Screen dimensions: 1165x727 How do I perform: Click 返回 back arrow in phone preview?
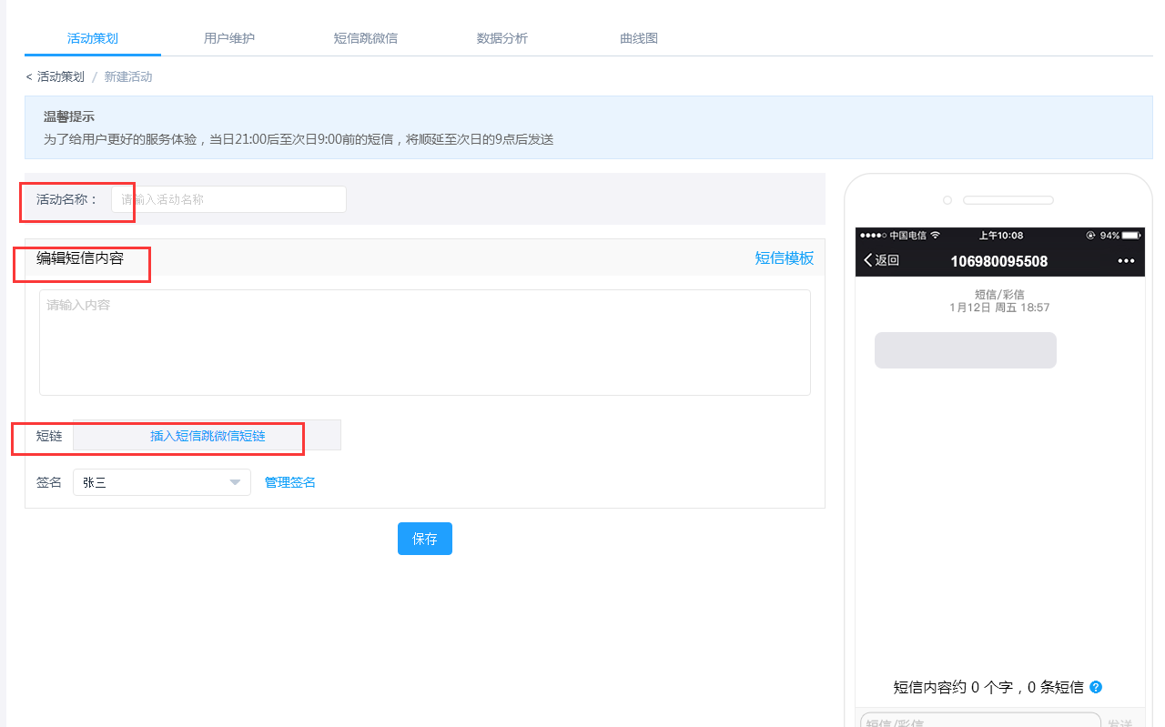(881, 260)
